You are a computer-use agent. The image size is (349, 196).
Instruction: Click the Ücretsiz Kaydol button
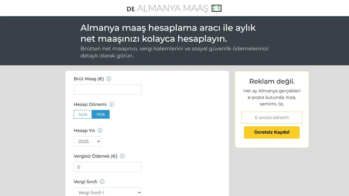point(272,132)
